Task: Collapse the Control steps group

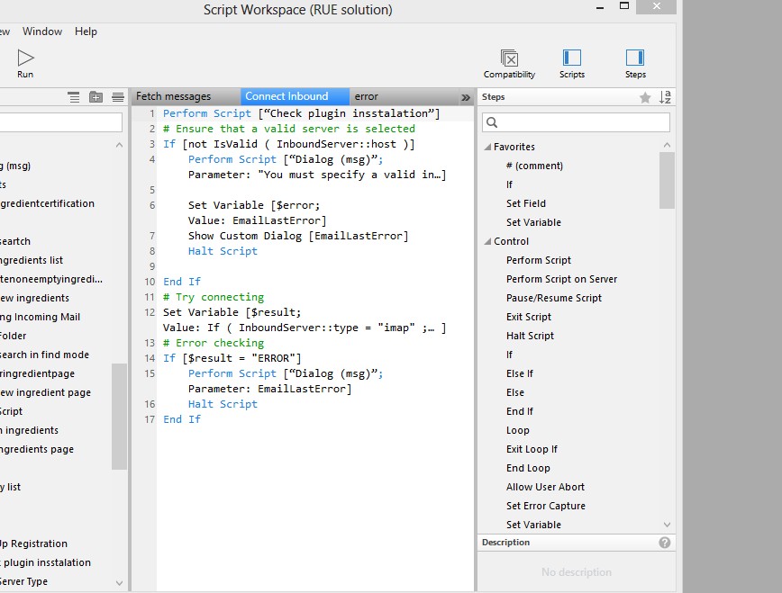Action: 487,241
